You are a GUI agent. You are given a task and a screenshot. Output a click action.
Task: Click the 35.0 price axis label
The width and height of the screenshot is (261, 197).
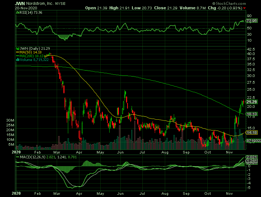[251, 64]
